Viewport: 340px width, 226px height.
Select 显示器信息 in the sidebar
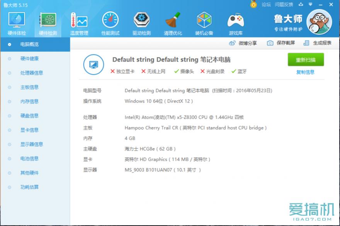pyautogui.click(x=35, y=144)
